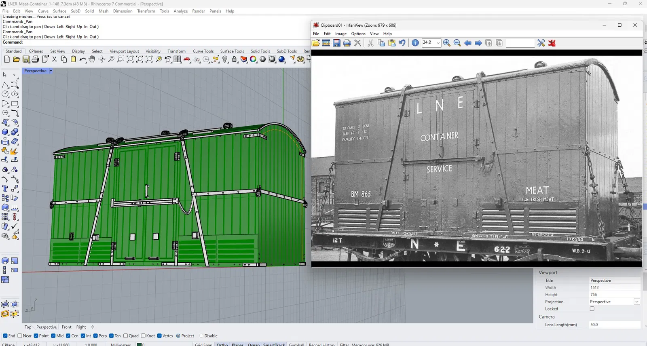Enable the Near osnap checkbox
Screen dimensions: 647x346
click(20, 336)
